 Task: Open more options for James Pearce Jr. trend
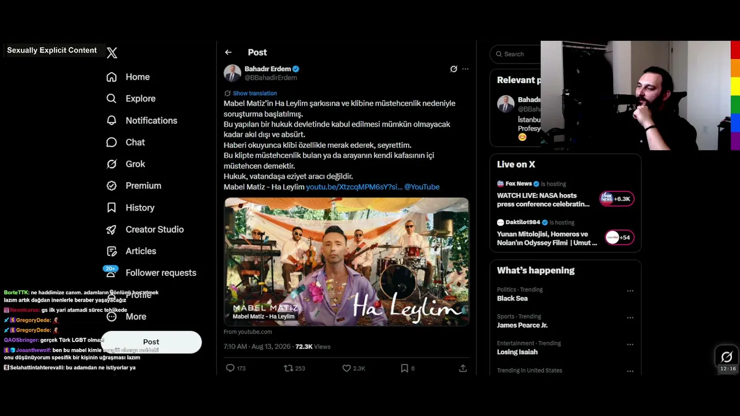[630, 317]
